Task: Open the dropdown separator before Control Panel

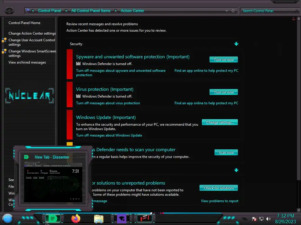Action: click(x=33, y=11)
